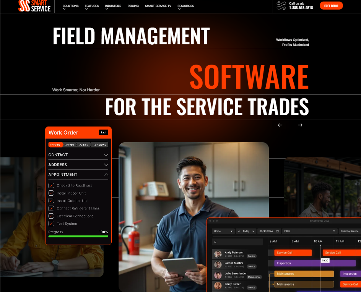Click the FREE DEMO button

pos(331,6)
